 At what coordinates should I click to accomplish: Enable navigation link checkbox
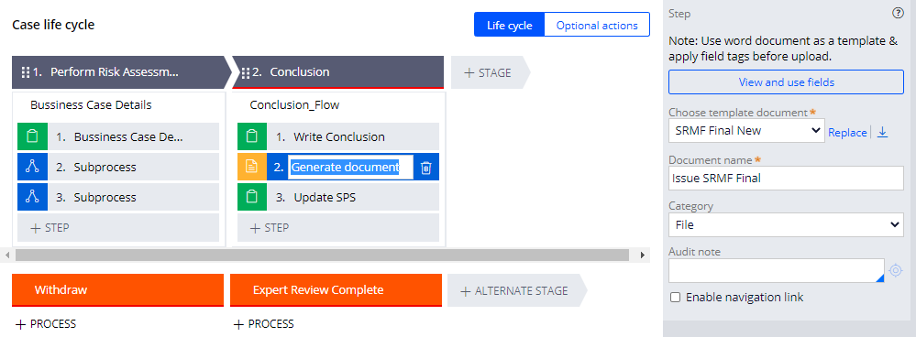(676, 298)
